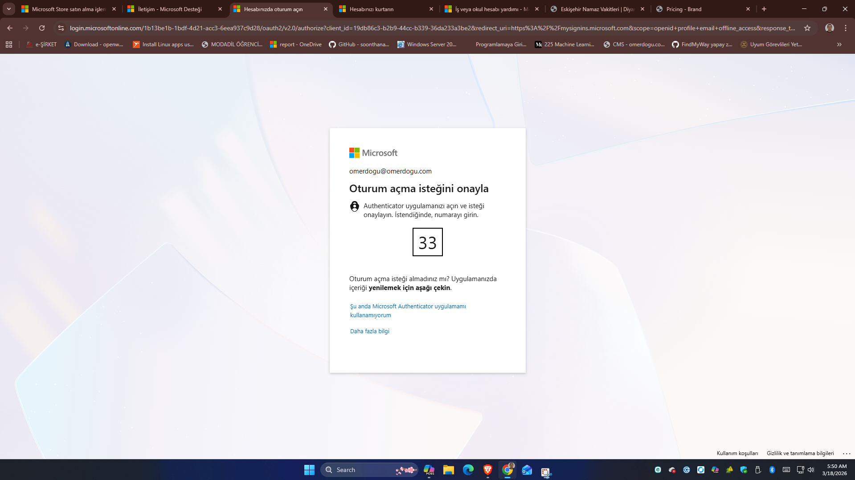Click the browser forward arrow
855x480 pixels.
[x=26, y=28]
